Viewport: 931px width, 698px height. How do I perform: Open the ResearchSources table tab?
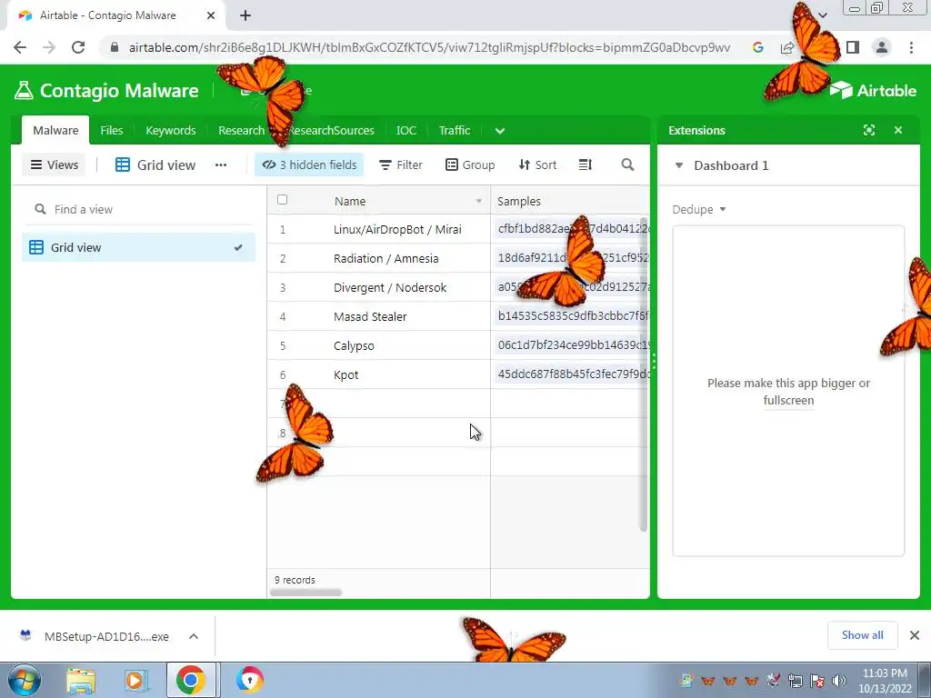pos(331,130)
